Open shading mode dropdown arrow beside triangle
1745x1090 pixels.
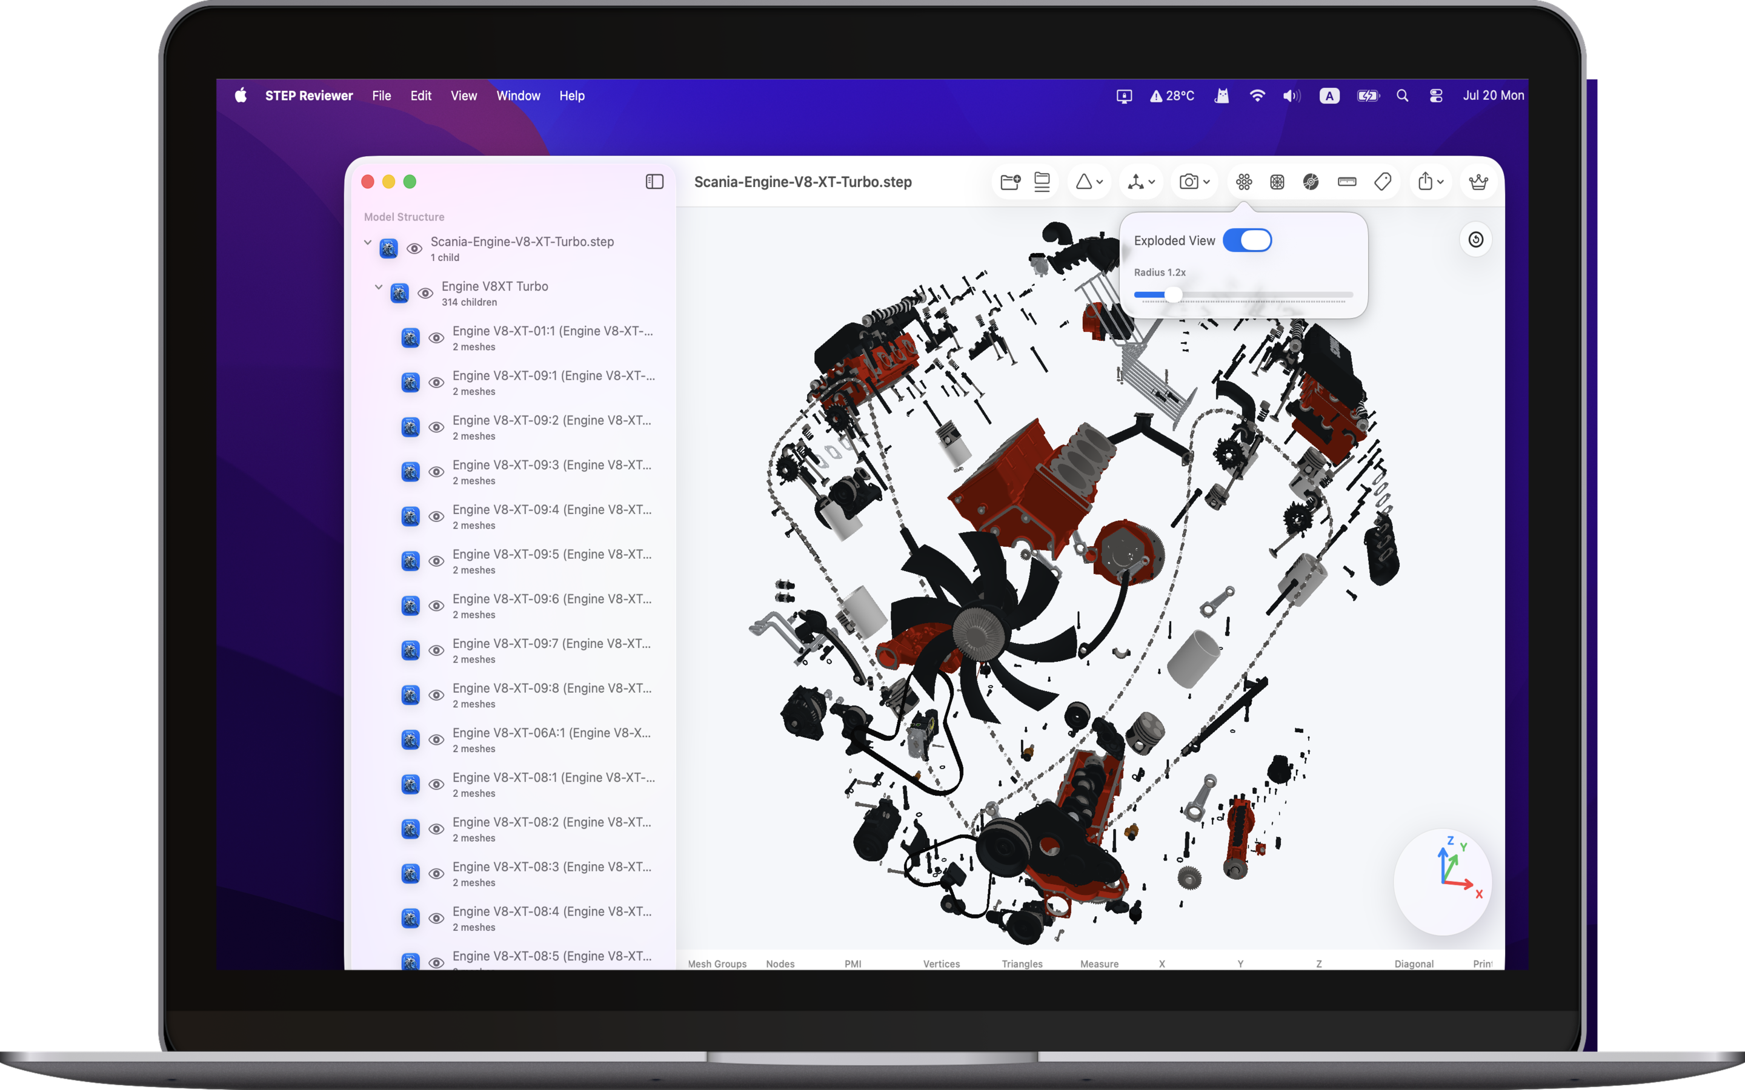point(1100,182)
